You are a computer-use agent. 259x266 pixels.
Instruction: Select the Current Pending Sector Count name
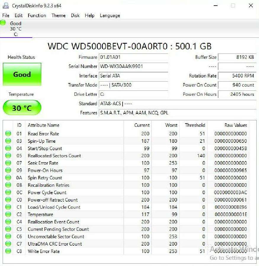(58, 229)
